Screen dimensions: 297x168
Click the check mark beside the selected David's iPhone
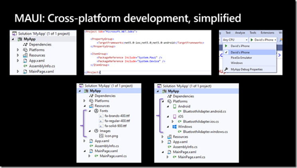point(226,52)
